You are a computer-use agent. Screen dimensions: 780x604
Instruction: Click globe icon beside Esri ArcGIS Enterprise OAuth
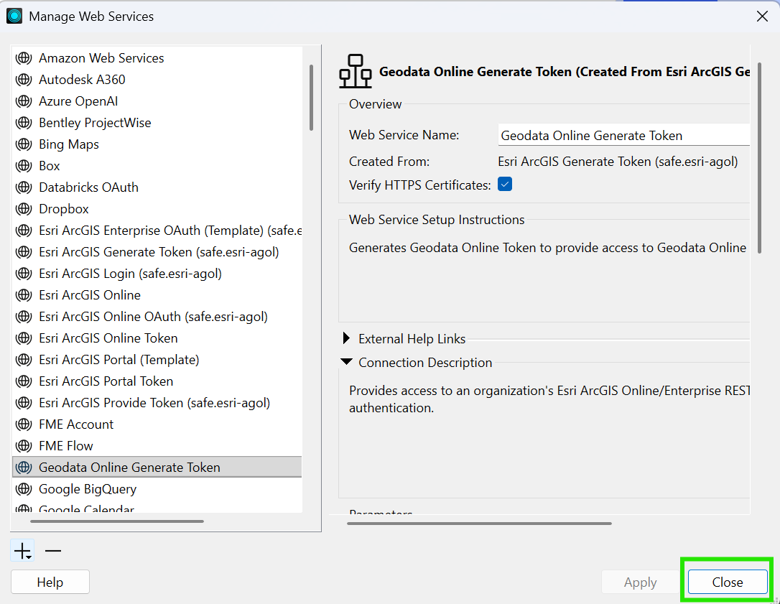point(24,231)
